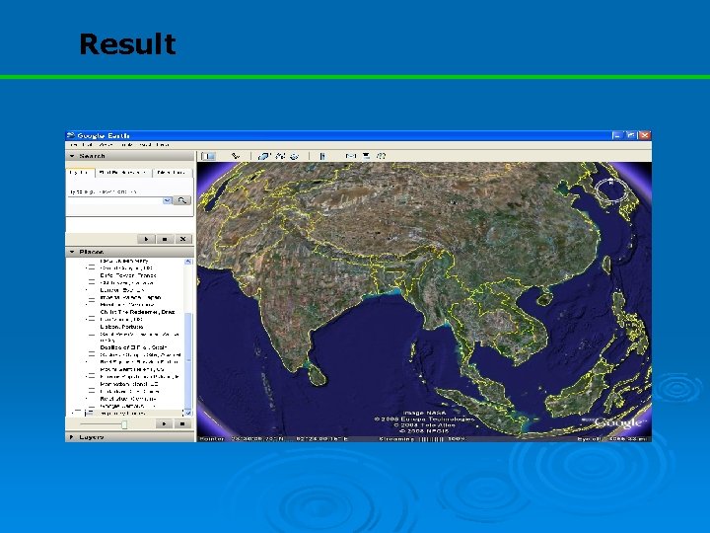Click the Eye alt value in status bar
Viewport: 710px width, 533px height.
tap(613, 438)
